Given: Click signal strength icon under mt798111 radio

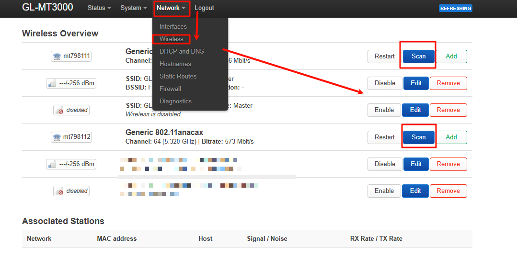Looking at the screenshot, I should pos(52,83).
